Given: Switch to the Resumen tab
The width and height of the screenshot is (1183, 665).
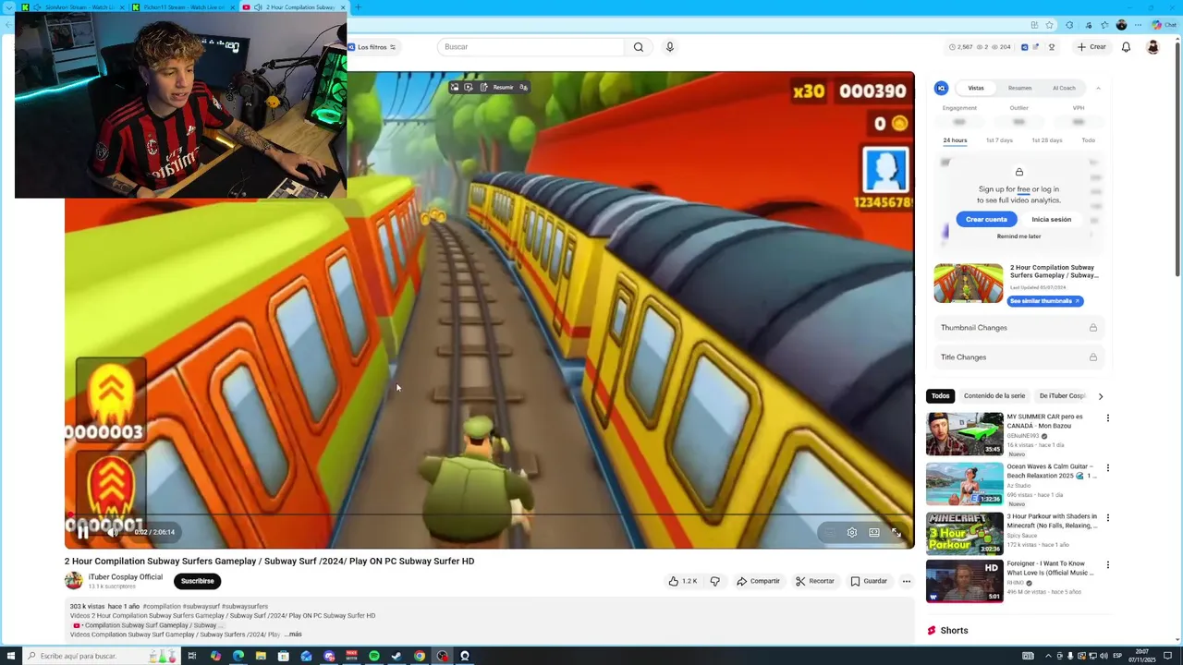Looking at the screenshot, I should 1019,88.
